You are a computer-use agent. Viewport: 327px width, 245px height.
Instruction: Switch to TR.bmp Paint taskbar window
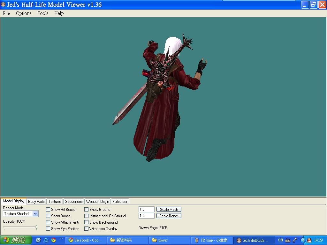click(211, 240)
